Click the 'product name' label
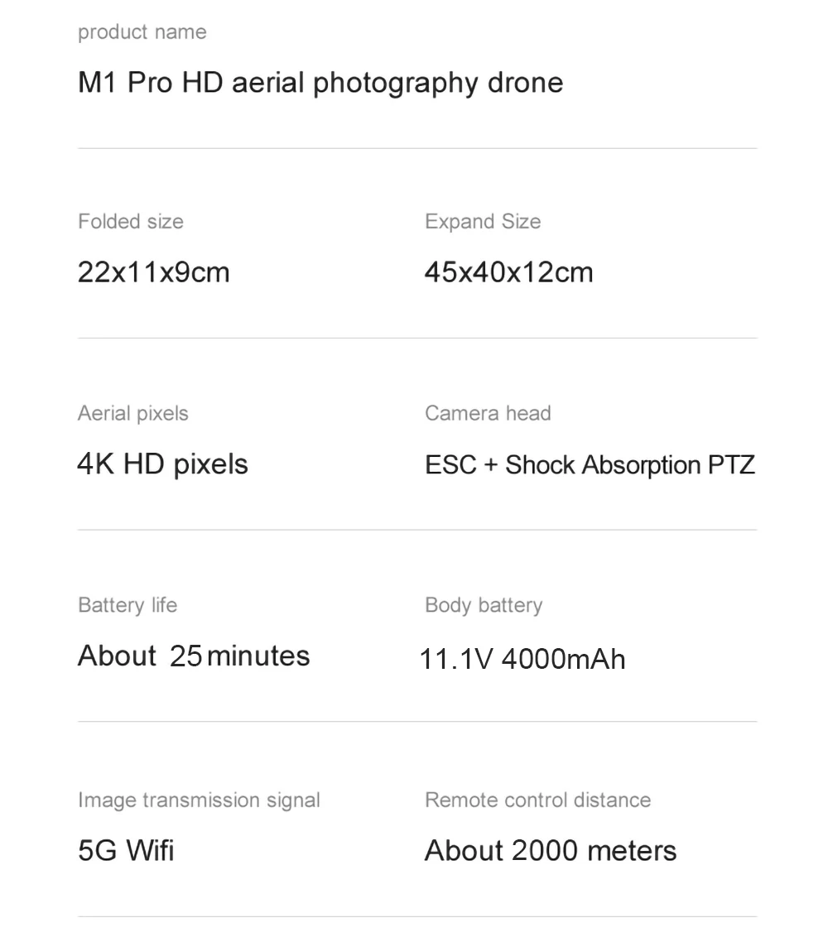The width and height of the screenshot is (828, 937). pos(142,32)
